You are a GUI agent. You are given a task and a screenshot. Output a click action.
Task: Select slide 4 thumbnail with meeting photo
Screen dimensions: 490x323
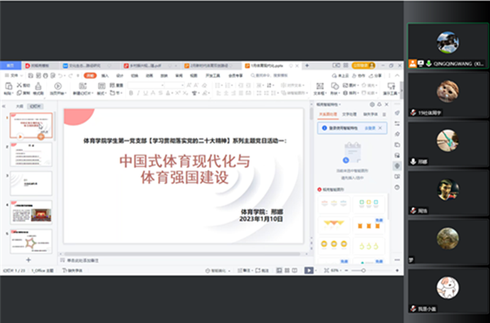pos(31,213)
